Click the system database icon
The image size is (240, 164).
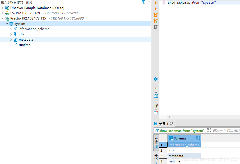[x=11, y=24]
